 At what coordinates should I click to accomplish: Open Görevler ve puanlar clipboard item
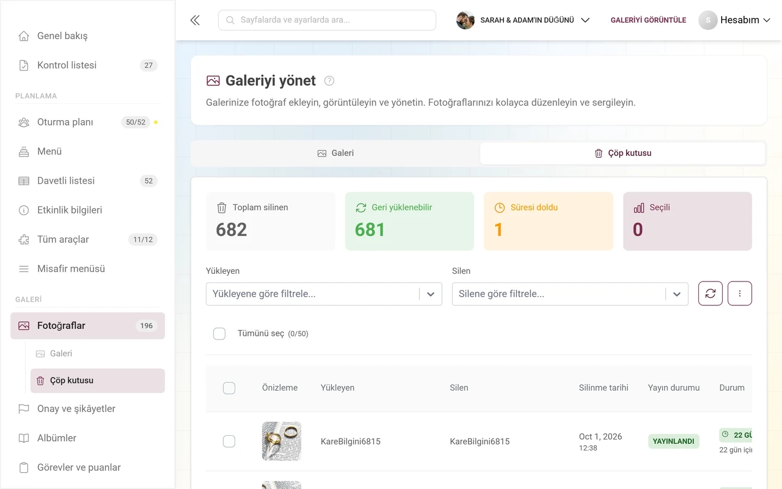87,467
